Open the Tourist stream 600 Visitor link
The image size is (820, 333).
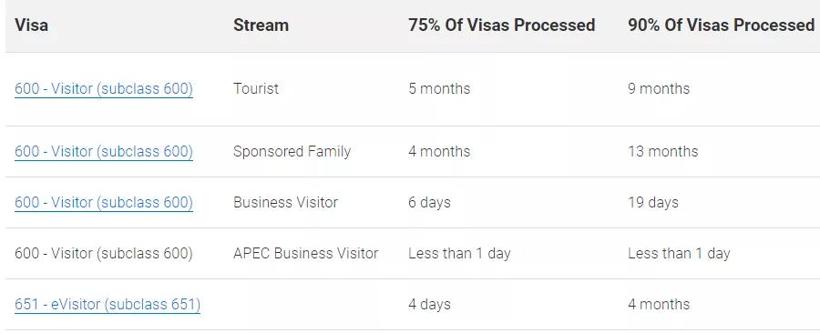coord(104,89)
